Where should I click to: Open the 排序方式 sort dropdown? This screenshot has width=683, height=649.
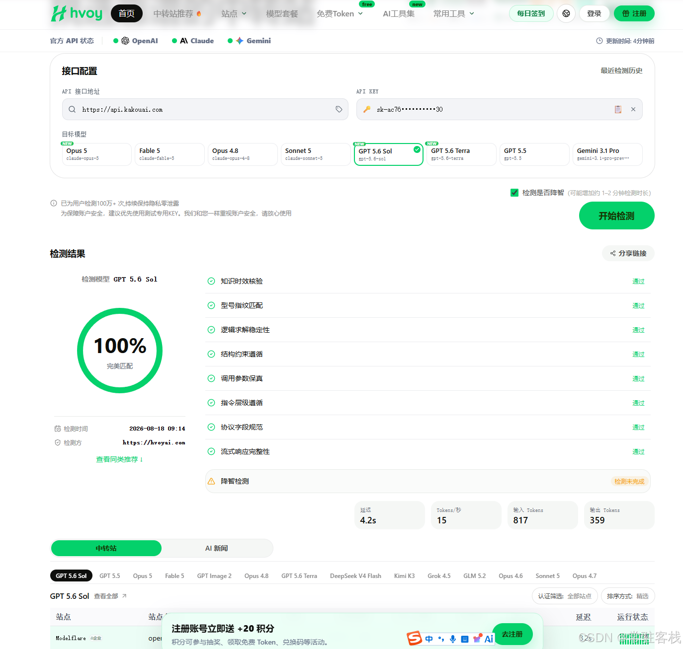click(628, 596)
